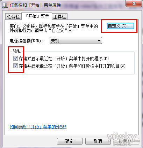
Task: Expand the power button action dropdown arrow
Action: coord(99,41)
